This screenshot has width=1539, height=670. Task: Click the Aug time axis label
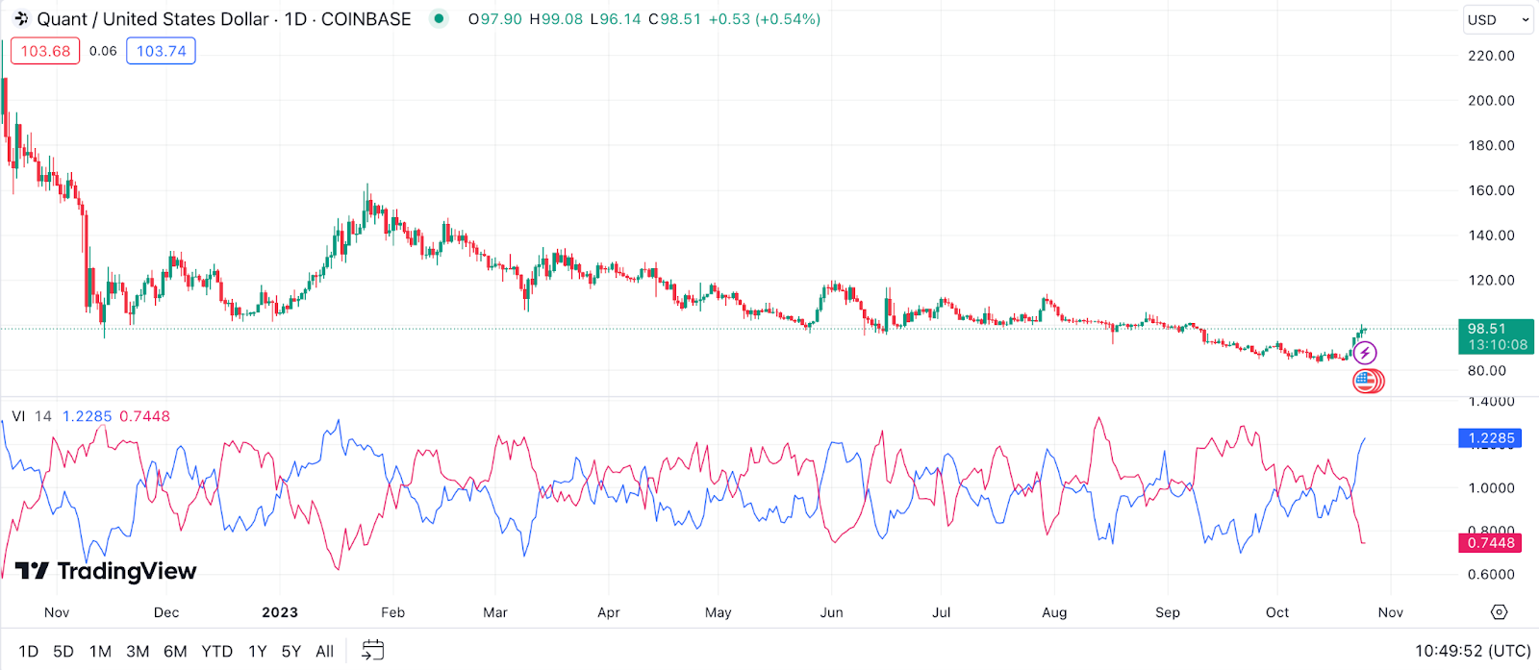tap(1054, 612)
